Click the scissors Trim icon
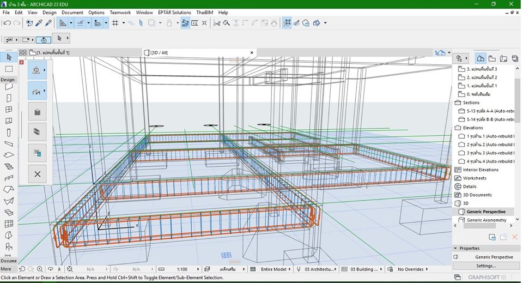The height and width of the screenshot is (283, 523). pyautogui.click(x=217, y=23)
